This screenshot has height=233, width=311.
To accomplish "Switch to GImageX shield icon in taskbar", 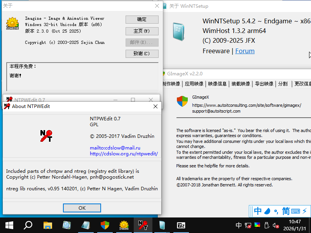I will click(x=105, y=225).
